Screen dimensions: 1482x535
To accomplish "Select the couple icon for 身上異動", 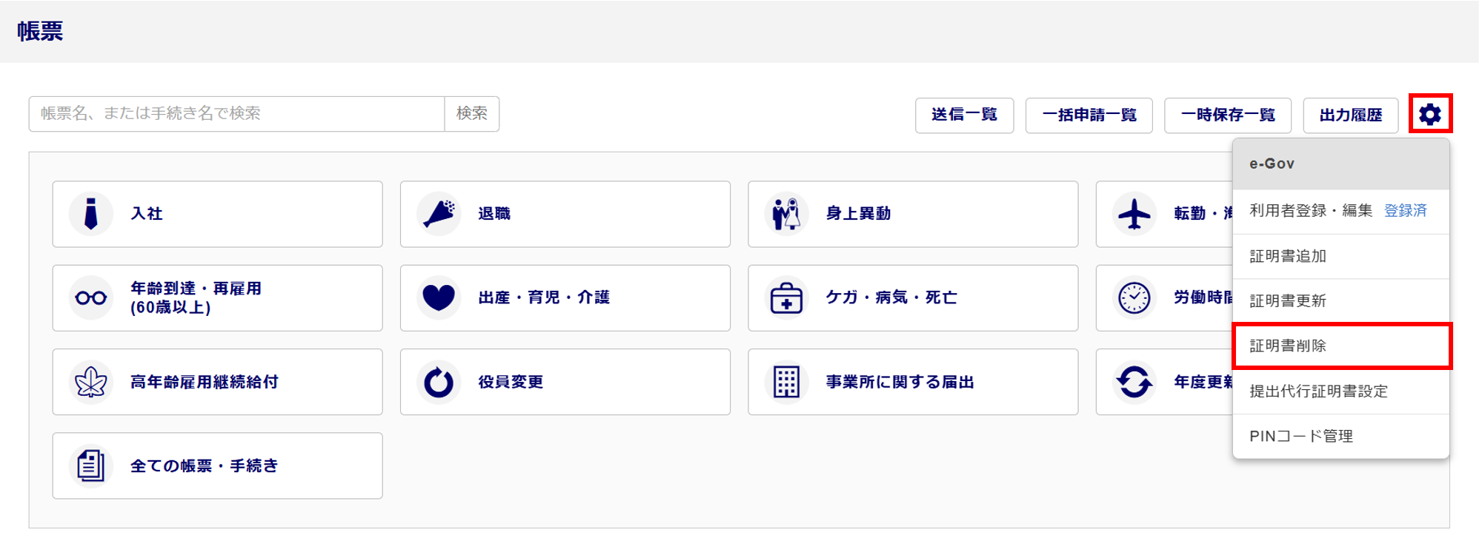I will [x=786, y=214].
